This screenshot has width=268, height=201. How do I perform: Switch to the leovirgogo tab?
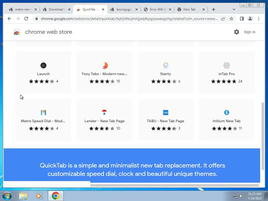tap(124, 9)
